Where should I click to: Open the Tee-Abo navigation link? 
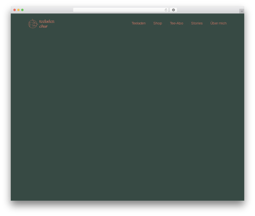pyautogui.click(x=176, y=23)
